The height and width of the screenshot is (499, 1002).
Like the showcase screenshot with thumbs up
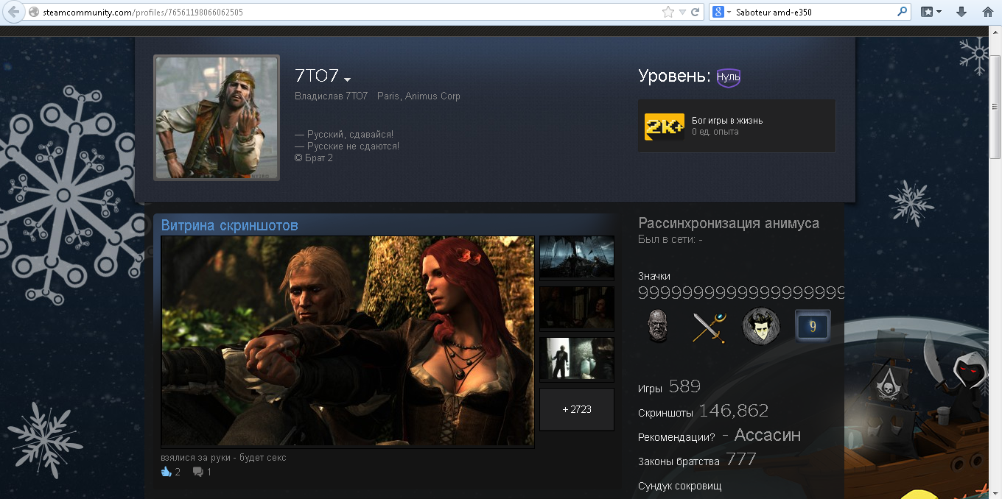167,472
